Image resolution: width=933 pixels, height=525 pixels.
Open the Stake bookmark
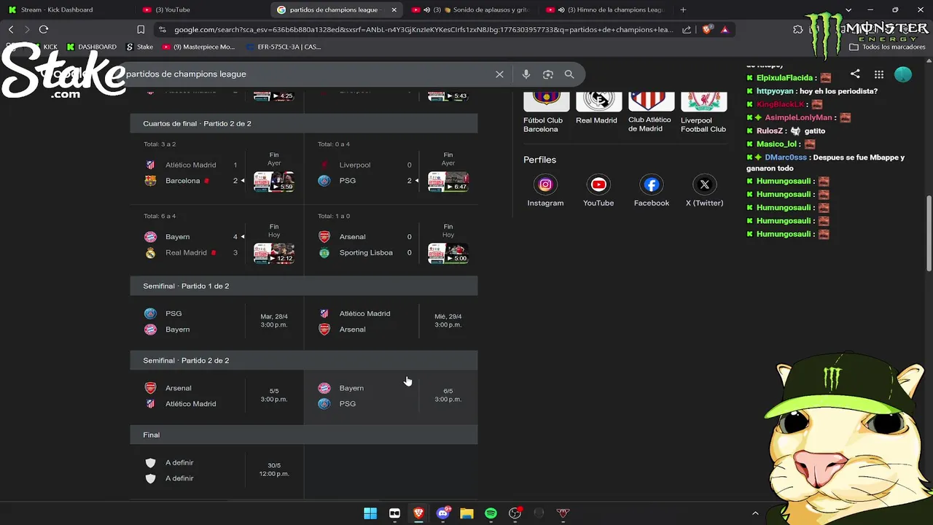pos(140,47)
